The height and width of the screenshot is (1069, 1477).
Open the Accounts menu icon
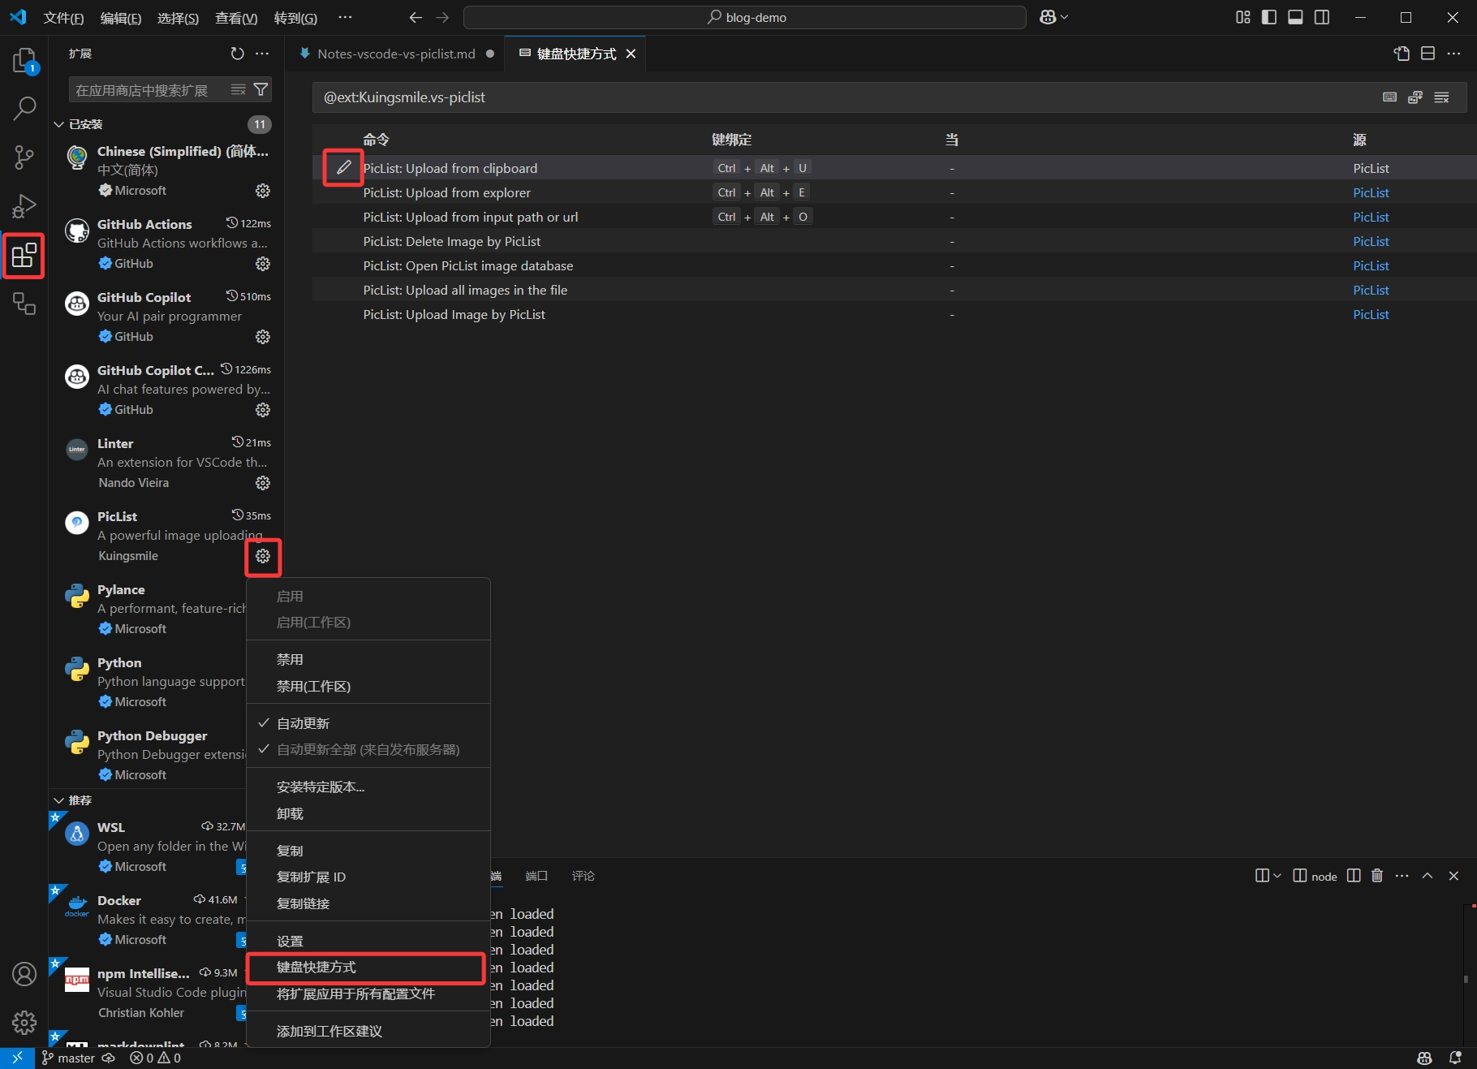[24, 974]
